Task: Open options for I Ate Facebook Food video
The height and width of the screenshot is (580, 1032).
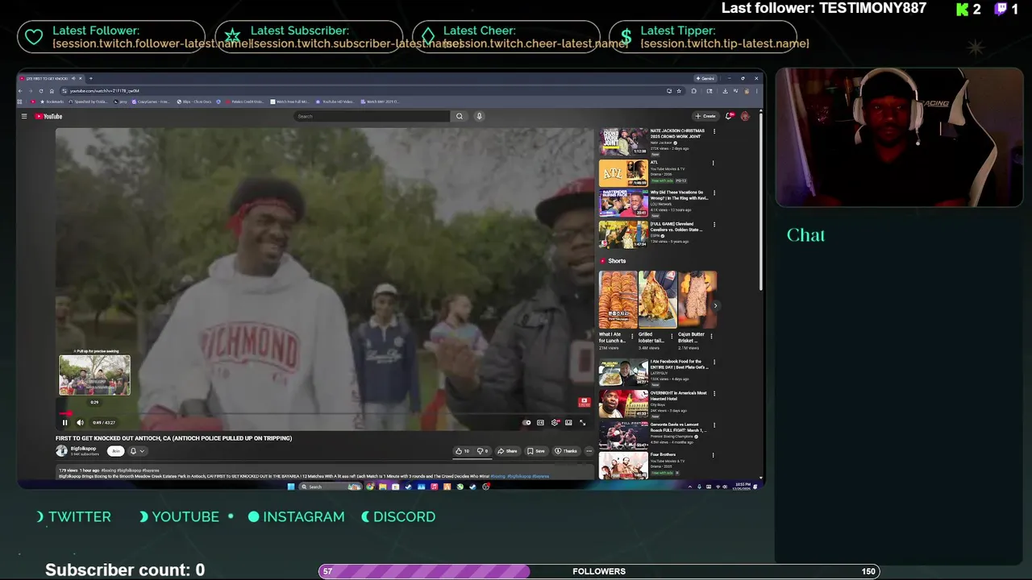Action: pos(714,362)
